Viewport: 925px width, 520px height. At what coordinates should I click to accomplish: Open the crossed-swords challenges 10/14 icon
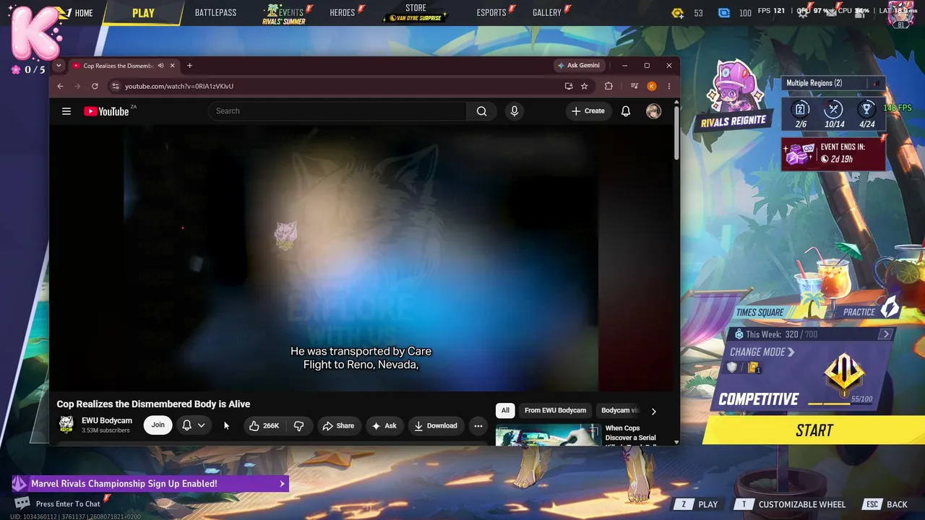(834, 110)
